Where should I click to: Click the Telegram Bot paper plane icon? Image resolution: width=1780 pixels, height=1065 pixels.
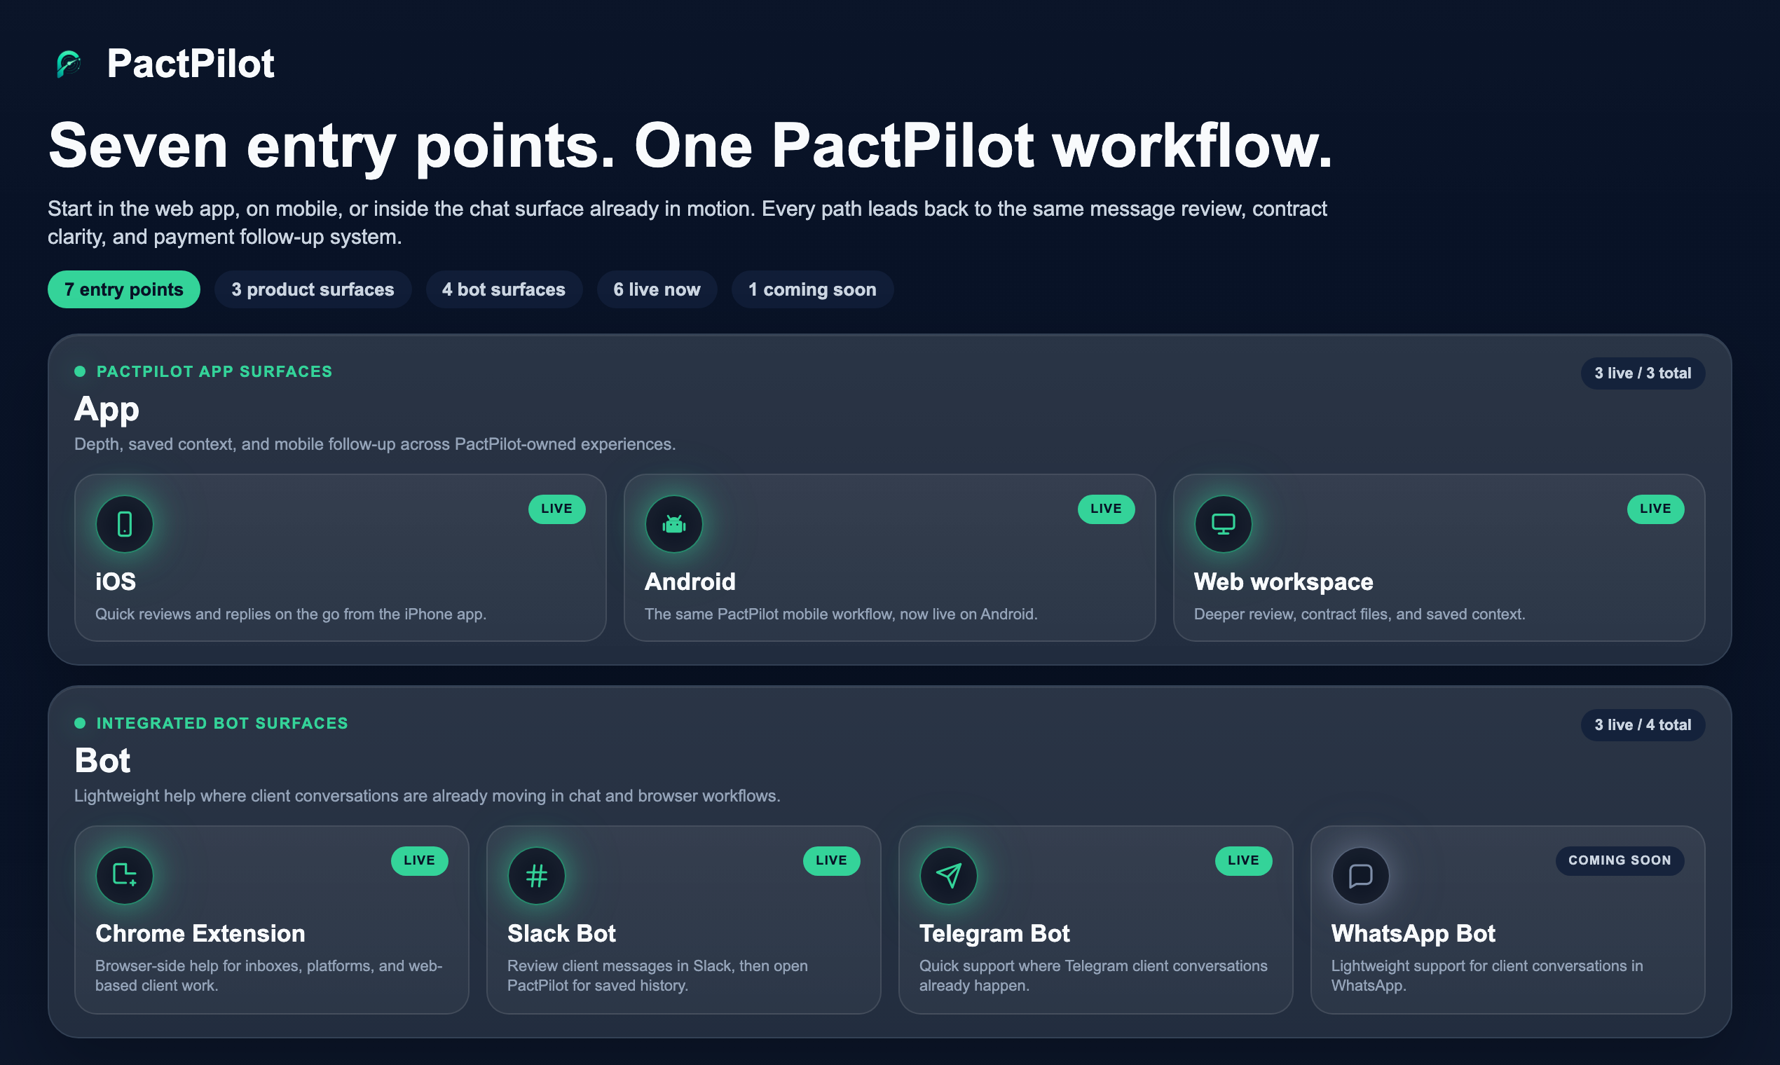pyautogui.click(x=948, y=876)
